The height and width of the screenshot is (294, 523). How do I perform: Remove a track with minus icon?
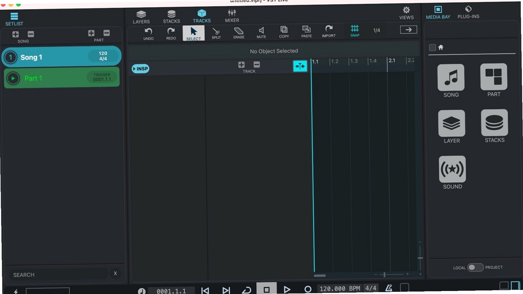tap(257, 64)
